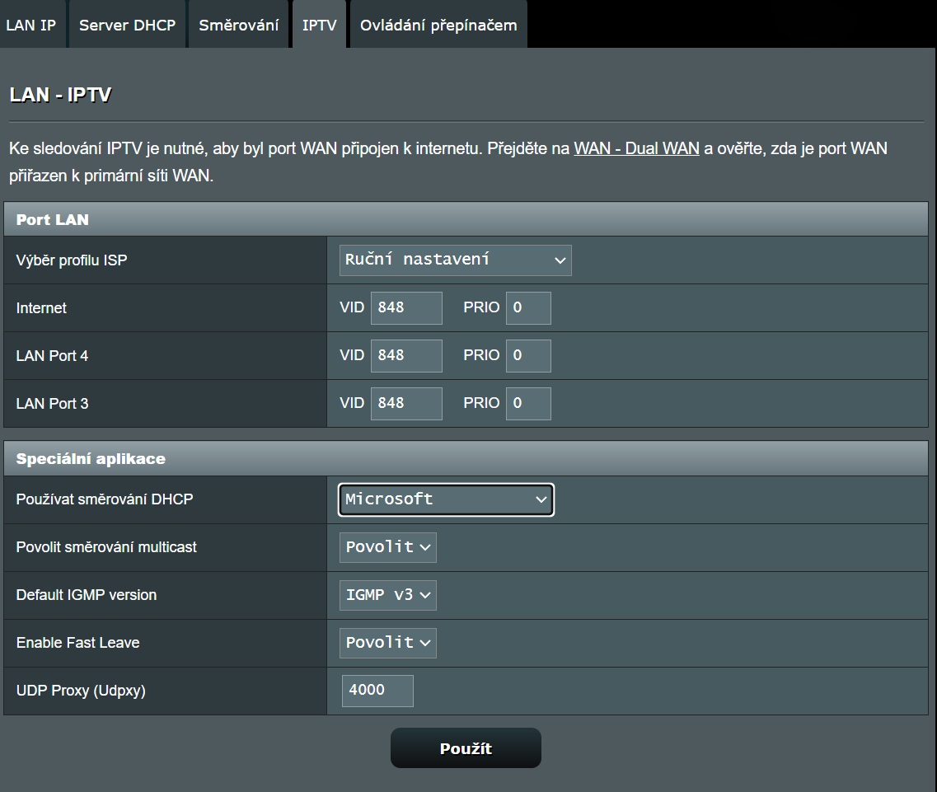This screenshot has height=792, width=937.
Task: Follow the WAN - Dual WAN link
Action: (x=636, y=149)
